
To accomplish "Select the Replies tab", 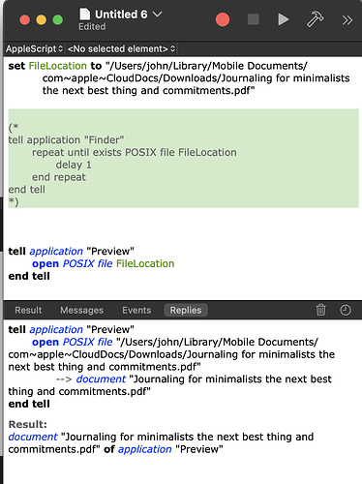I will [186, 310].
